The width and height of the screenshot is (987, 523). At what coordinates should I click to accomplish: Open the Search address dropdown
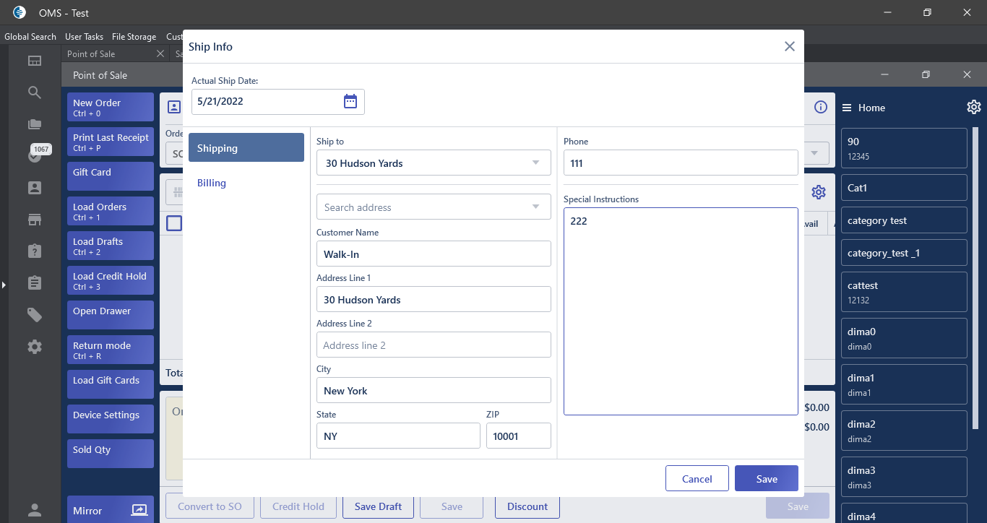535,207
